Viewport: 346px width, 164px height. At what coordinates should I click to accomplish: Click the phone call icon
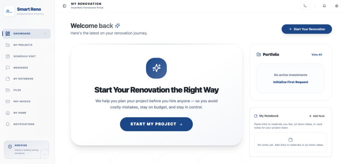tap(305, 6)
